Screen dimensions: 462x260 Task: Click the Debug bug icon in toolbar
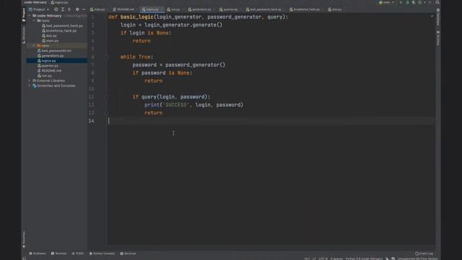coord(407,2)
